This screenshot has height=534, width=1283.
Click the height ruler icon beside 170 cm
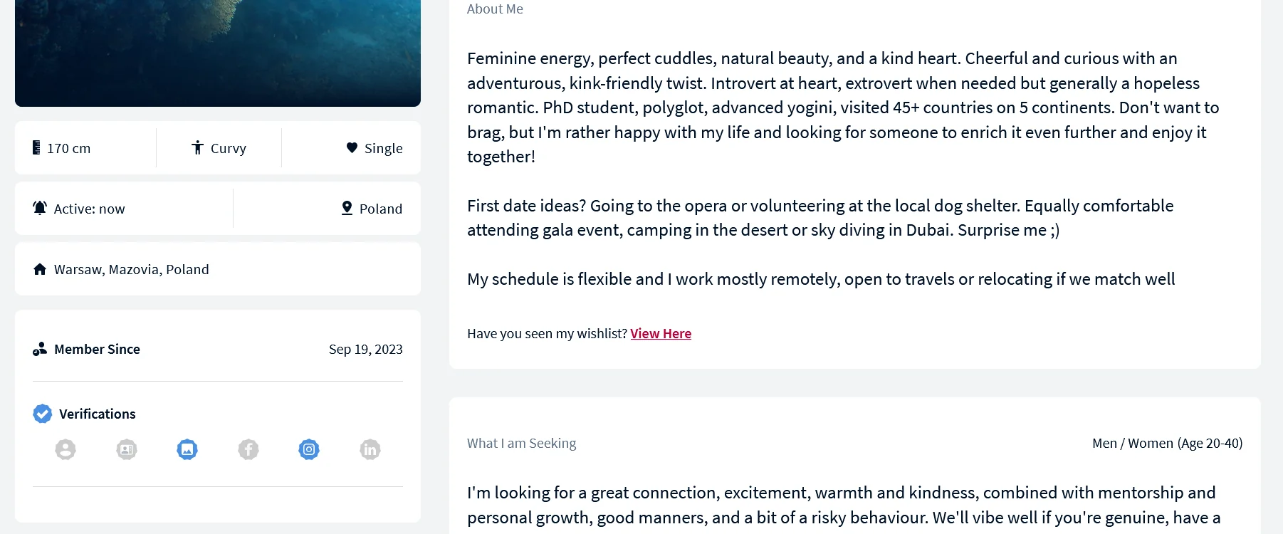pos(36,147)
